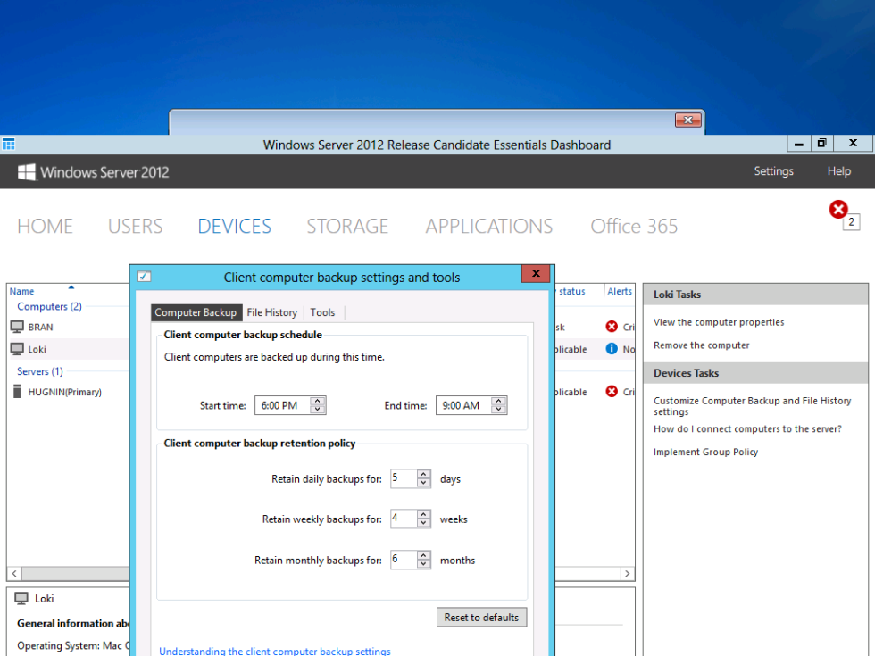Decrease the End time with the down stepper
Image resolution: width=875 pixels, height=656 pixels.
[x=500, y=408]
